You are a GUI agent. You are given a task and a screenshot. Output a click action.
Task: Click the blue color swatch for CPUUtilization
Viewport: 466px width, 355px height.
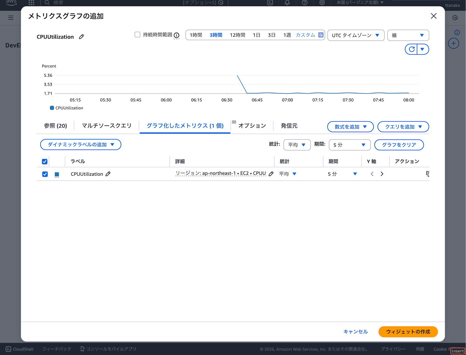[x=57, y=174]
